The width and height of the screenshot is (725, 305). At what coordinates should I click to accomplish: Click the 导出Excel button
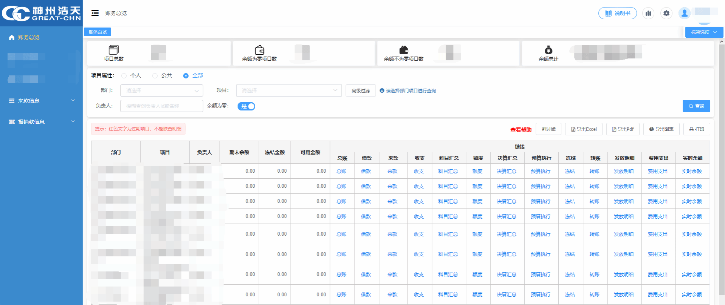coord(584,129)
